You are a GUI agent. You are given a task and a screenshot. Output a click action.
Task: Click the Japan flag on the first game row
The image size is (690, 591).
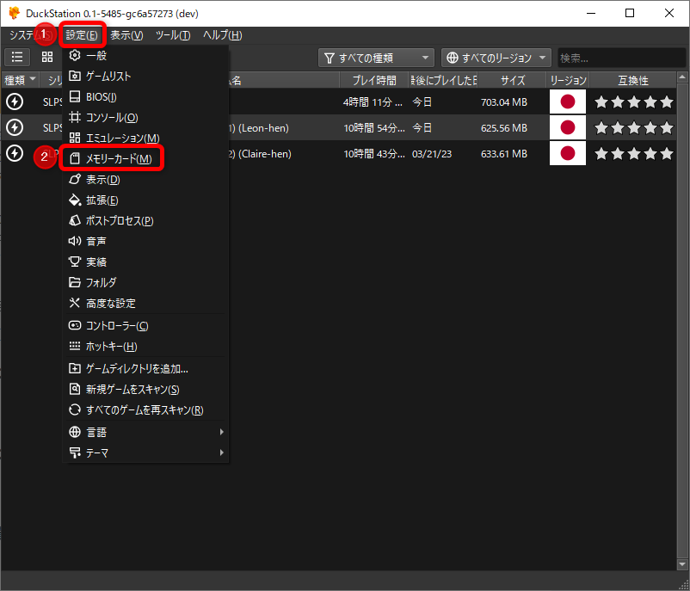tap(566, 102)
